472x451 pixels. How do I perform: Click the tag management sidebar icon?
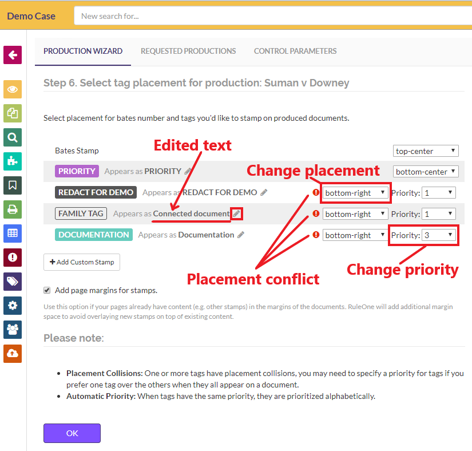(13, 282)
